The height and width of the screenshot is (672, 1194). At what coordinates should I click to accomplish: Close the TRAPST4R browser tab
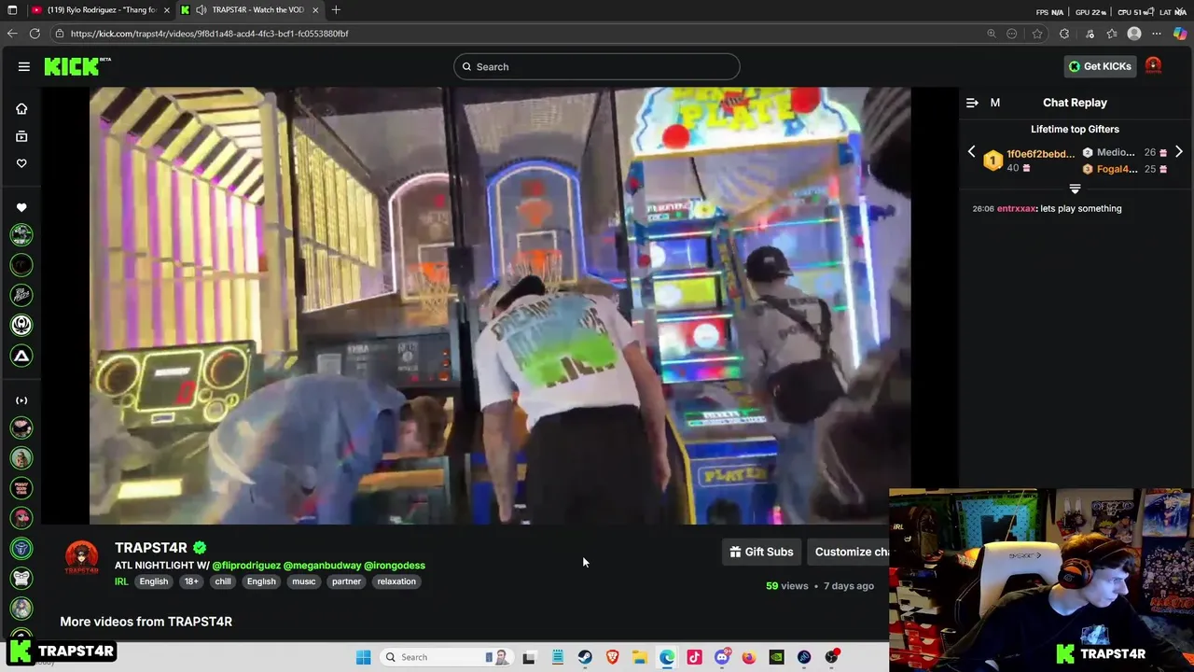click(315, 10)
